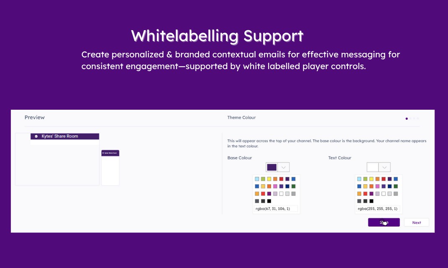Viewport: 448px width, 268px height.
Task: Select the lime green swatch in Text Colour palette
Action: 365,179
